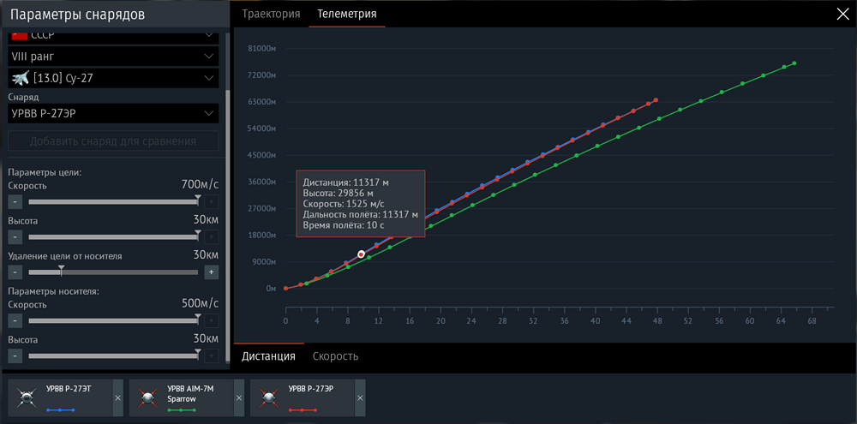This screenshot has height=424, width=857.
Task: Click the Р-27ЭР missile icon at bottom
Action: 267,397
